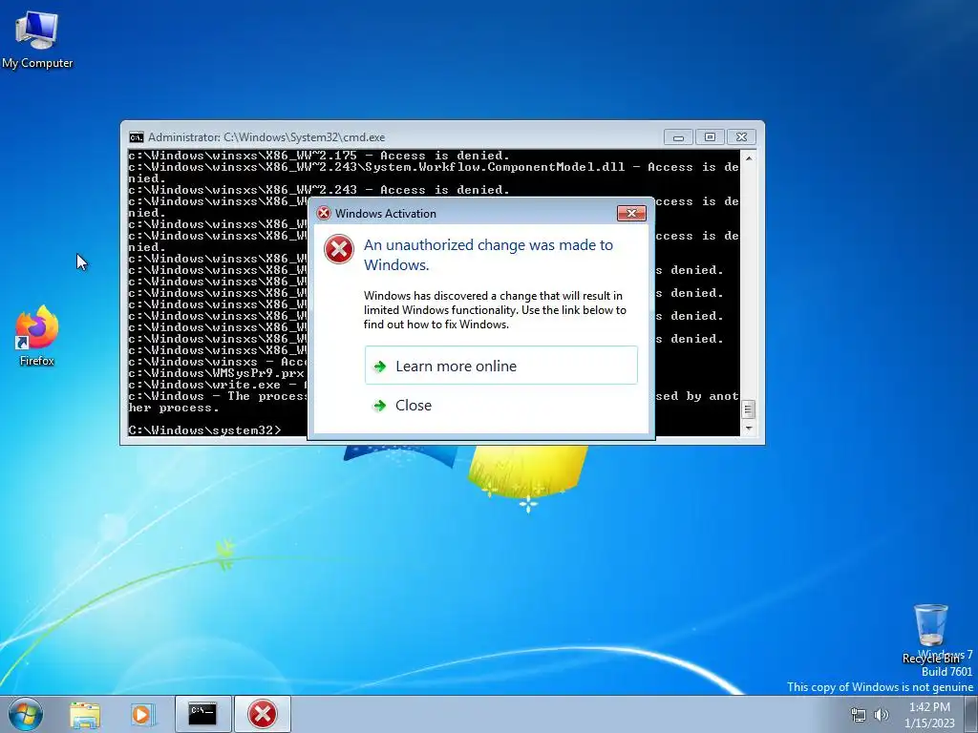The image size is (978, 733).
Task: Close the Windows Activation dialog with X
Action: (631, 213)
